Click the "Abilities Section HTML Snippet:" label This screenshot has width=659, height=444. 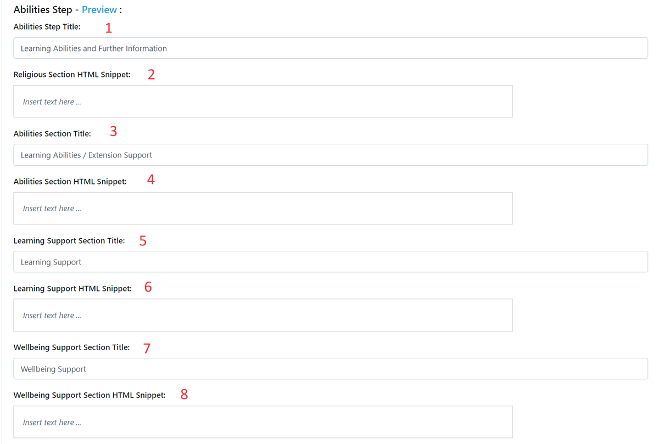point(70,182)
